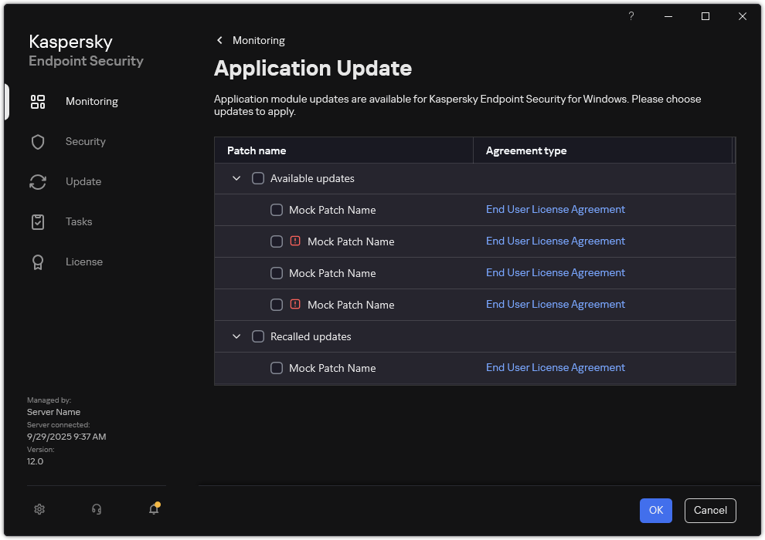Click the OK button to apply updates
Image resolution: width=765 pixels, height=540 pixels.
(x=655, y=510)
